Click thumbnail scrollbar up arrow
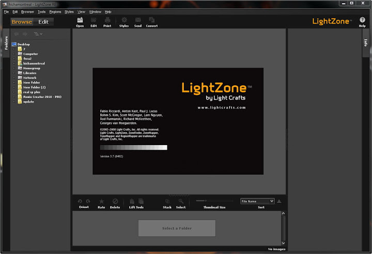372x254 pixels. pos(283,213)
